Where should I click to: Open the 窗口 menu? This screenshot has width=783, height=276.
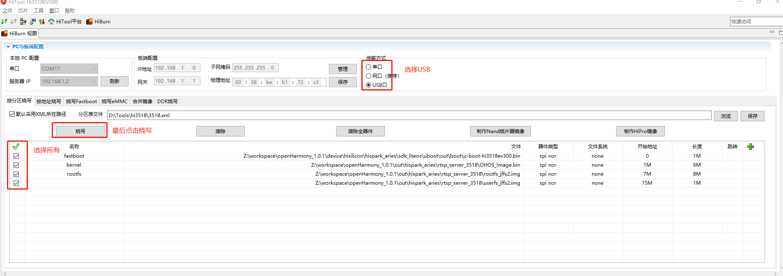point(54,11)
